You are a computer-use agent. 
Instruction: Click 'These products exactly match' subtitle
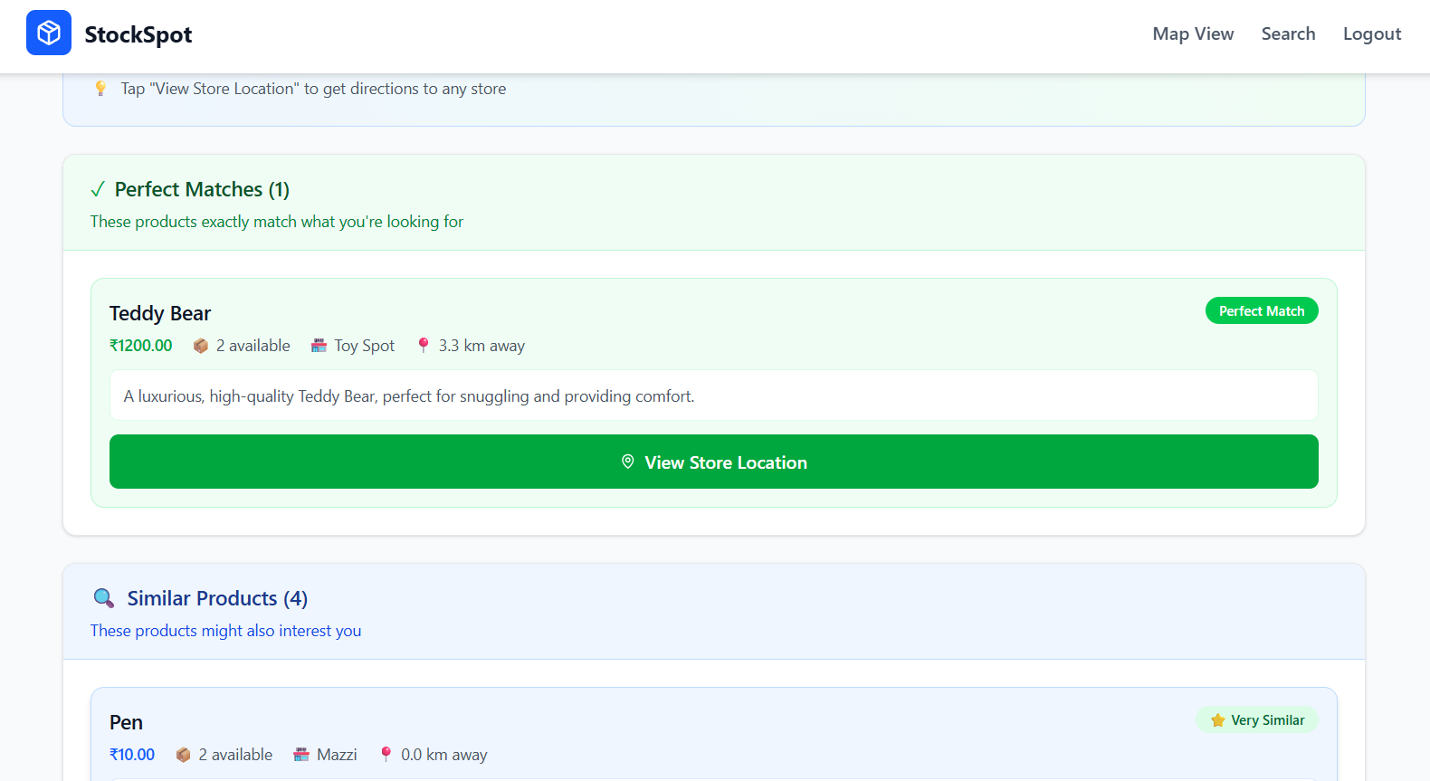pyautogui.click(x=277, y=222)
